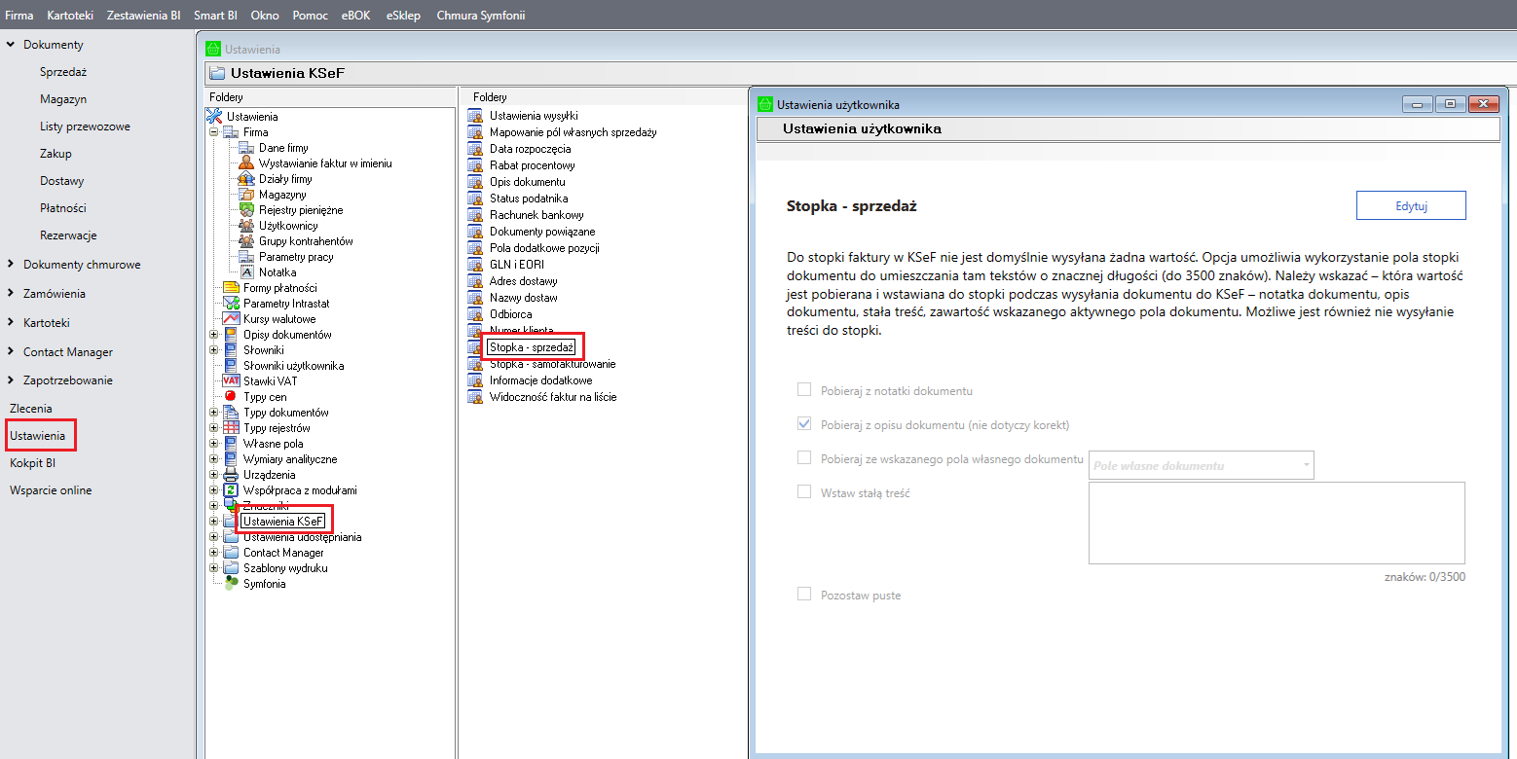
Task: Select Mapowanie pól własnych sprzedaży in the list
Action: click(x=573, y=132)
